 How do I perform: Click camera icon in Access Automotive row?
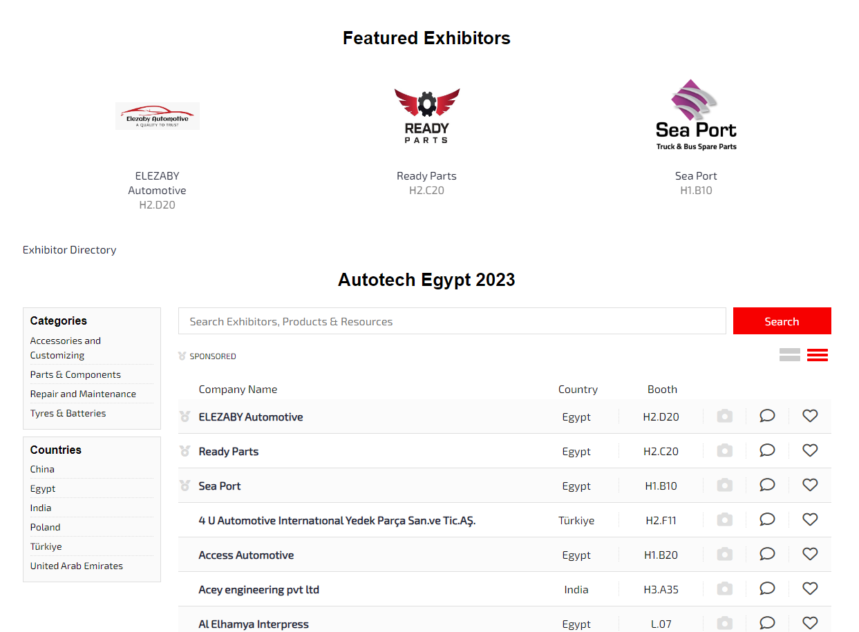click(724, 554)
